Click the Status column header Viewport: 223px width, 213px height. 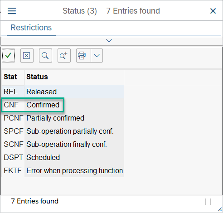(74, 77)
